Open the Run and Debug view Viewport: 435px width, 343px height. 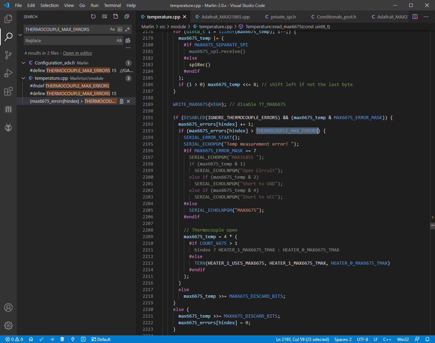(x=8, y=73)
